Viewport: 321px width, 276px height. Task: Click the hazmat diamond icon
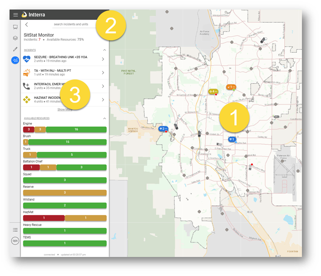[x=27, y=100]
